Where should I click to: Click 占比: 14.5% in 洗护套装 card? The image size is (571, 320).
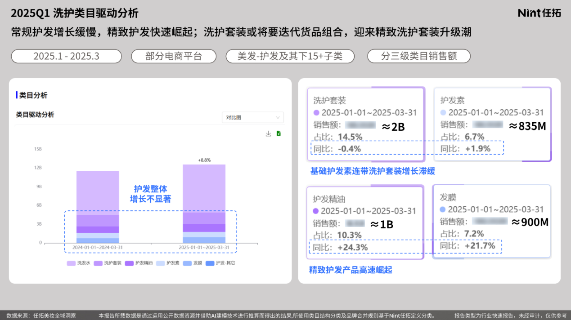point(338,137)
